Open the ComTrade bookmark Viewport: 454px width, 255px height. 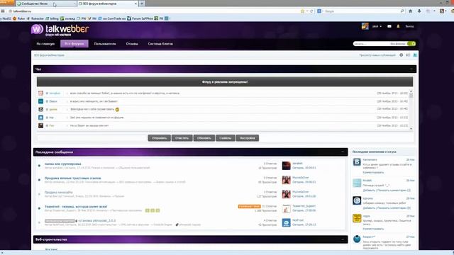click(x=112, y=18)
